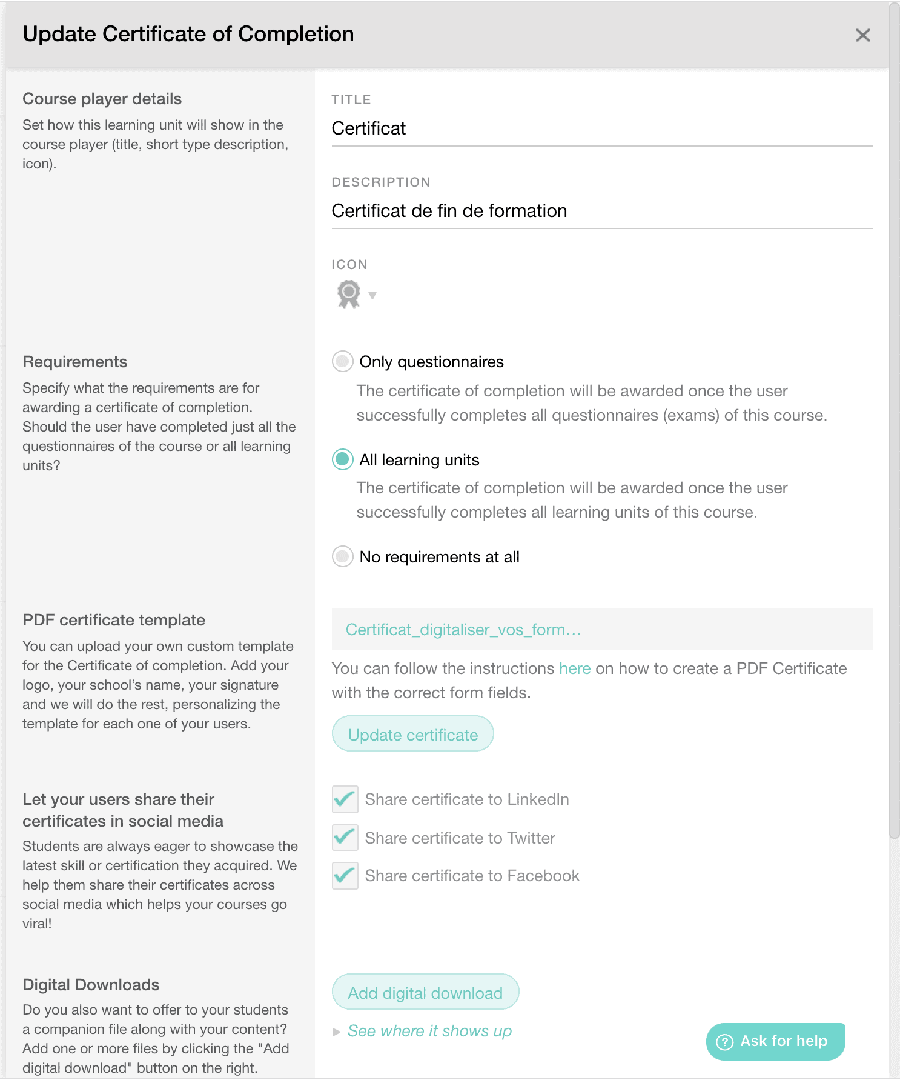The width and height of the screenshot is (900, 1080).
Task: Click the Add digital download button
Action: 425,992
